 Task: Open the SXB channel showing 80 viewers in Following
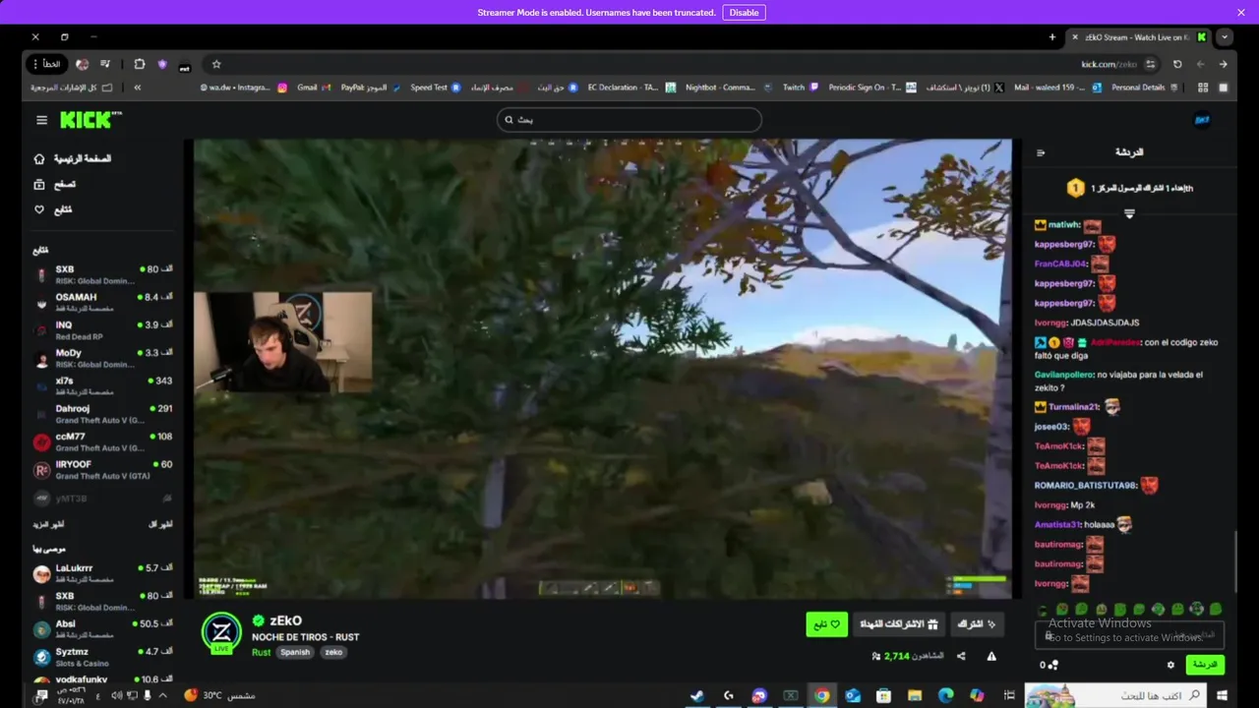[x=103, y=274]
